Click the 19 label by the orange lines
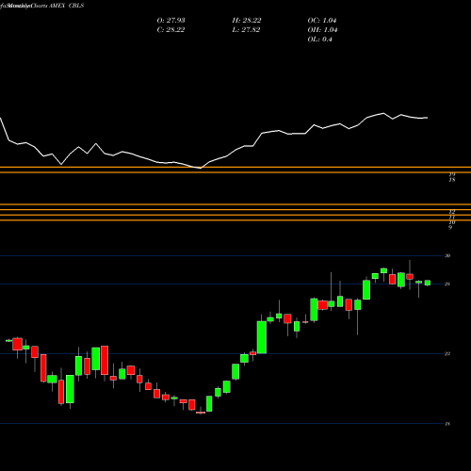This screenshot has height=471, width=471. (x=452, y=174)
